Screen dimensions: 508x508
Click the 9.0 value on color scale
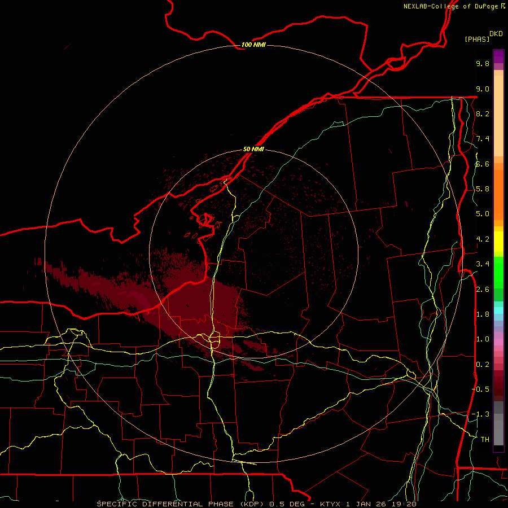point(483,89)
